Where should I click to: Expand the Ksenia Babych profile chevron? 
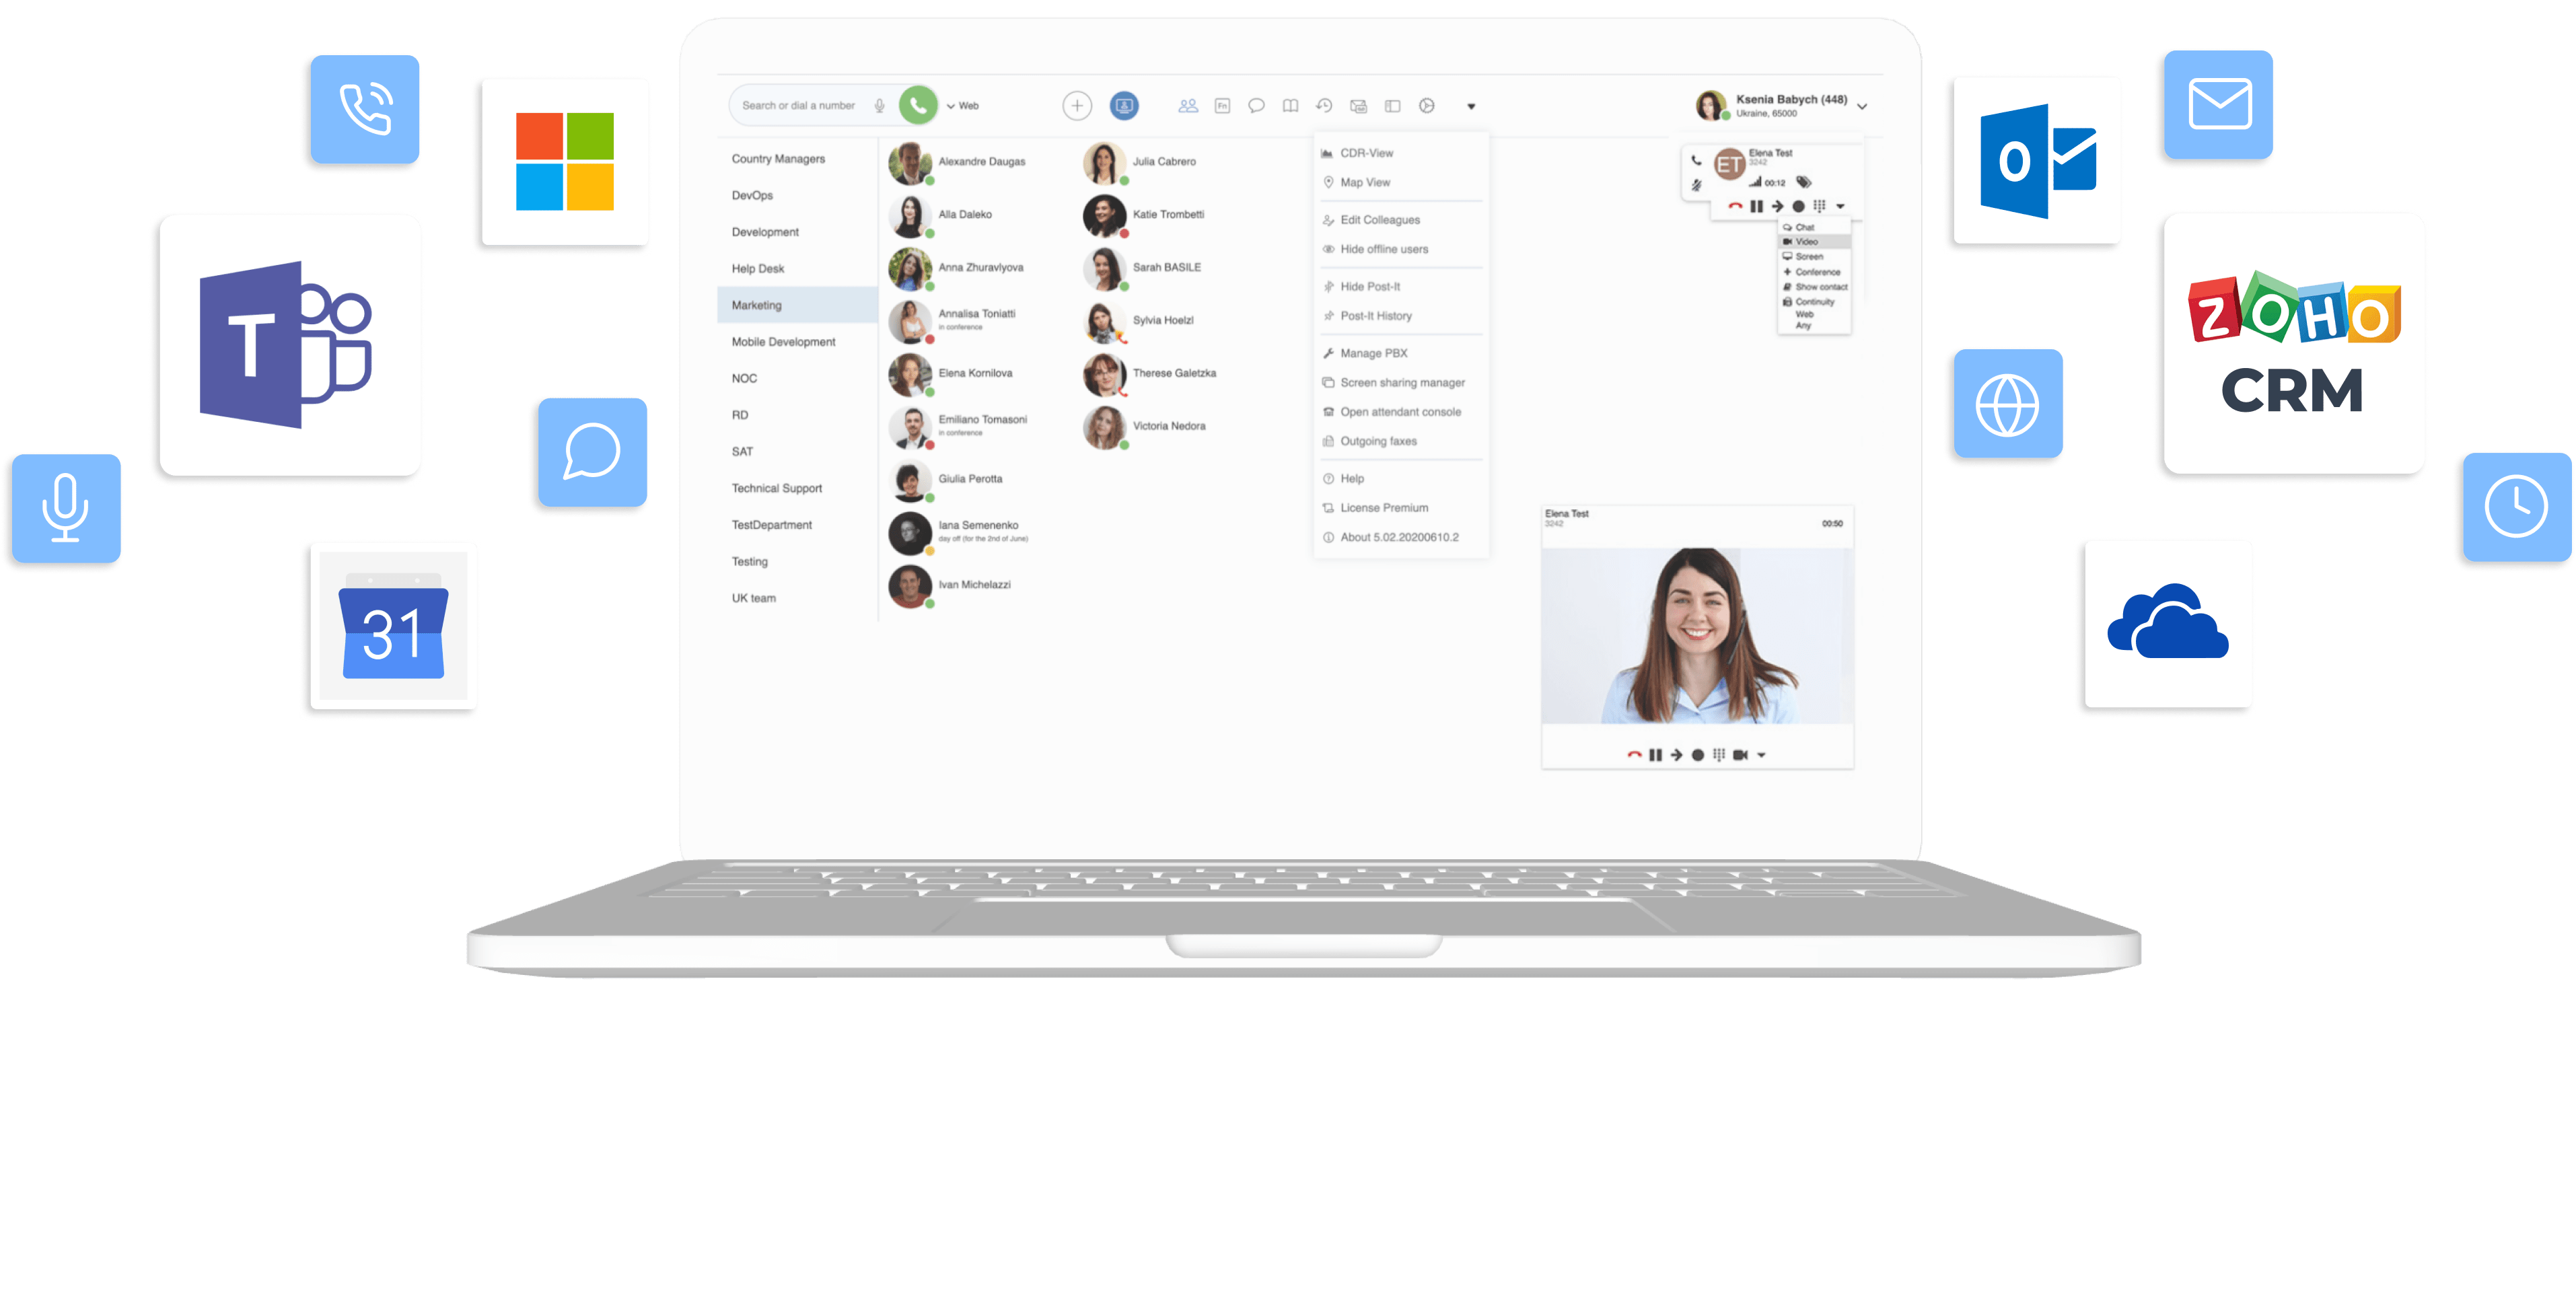[x=1862, y=106]
